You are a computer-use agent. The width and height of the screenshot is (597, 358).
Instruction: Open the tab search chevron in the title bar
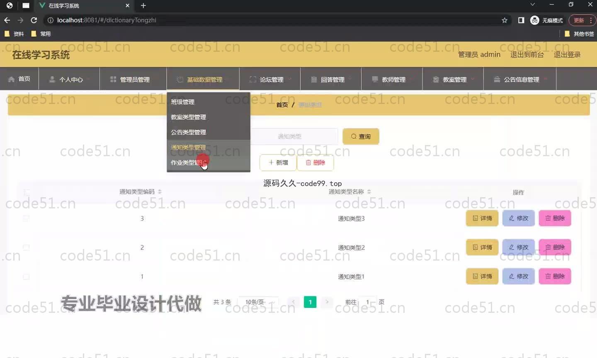[533, 5]
